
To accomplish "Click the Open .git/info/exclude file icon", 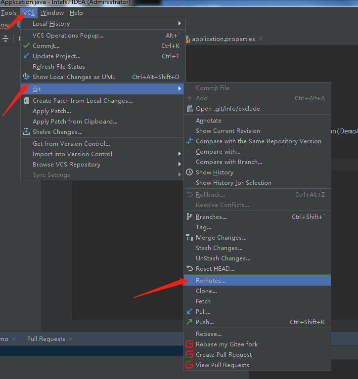I will pyautogui.click(x=190, y=109).
